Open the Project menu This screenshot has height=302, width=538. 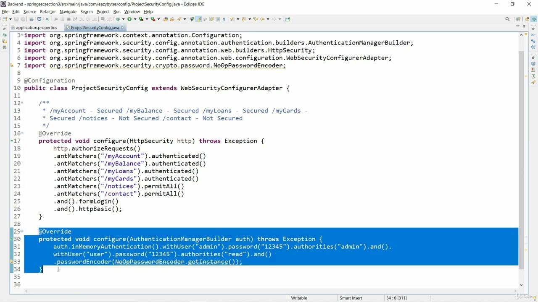[103, 12]
